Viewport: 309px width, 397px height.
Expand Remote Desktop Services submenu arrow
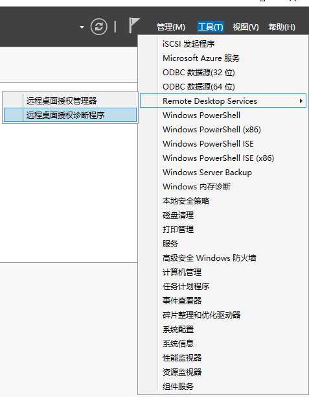click(x=301, y=101)
